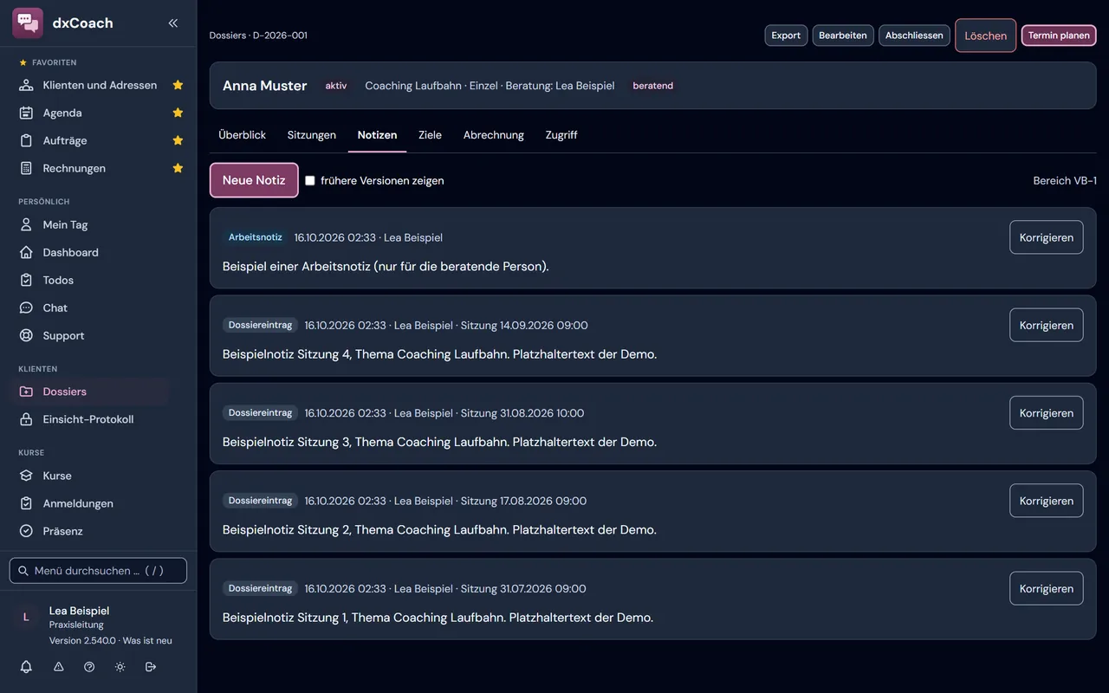Screen dimensions: 1109x693
Task: Switch theme using the sun icon
Action: coord(120,667)
